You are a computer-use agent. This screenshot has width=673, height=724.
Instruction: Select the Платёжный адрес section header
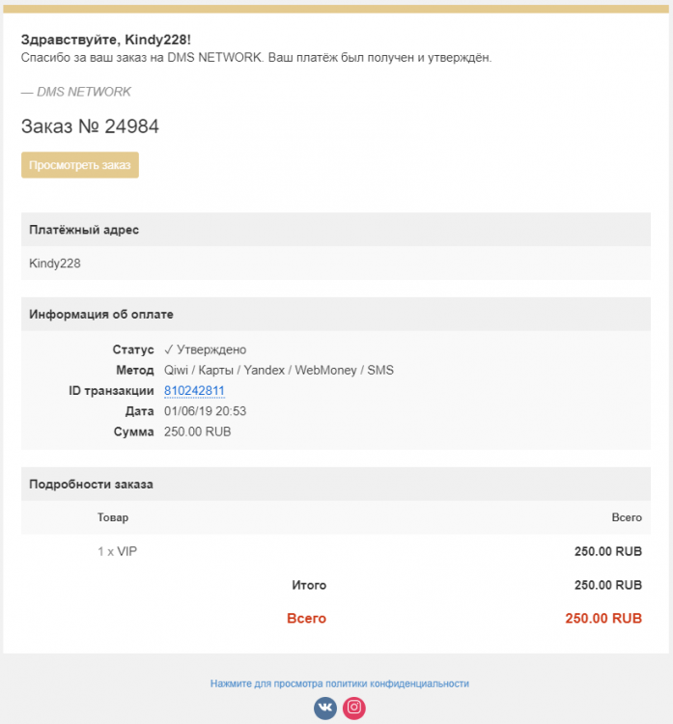(84, 230)
